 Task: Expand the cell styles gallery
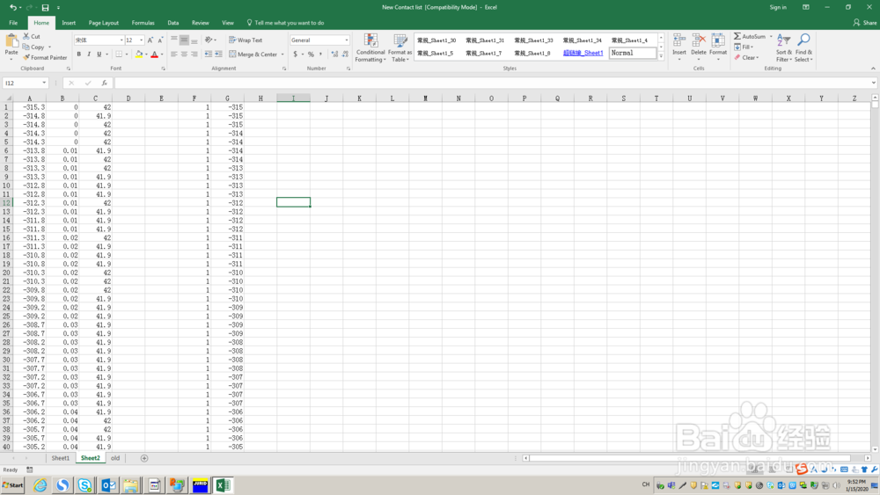[661, 56]
